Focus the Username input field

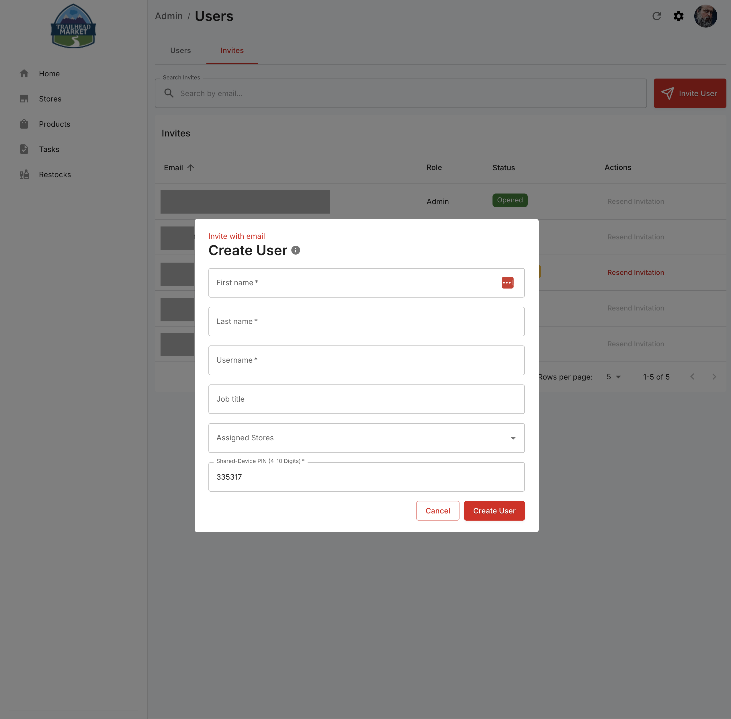[366, 360]
